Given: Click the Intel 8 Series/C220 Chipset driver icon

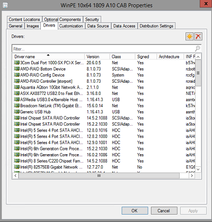Looking at the screenshot, I should pyautogui.click(x=16, y=161).
